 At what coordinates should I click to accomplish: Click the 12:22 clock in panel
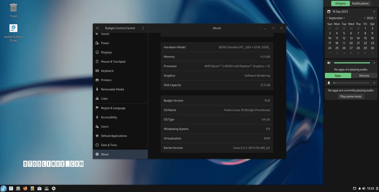coord(371,189)
